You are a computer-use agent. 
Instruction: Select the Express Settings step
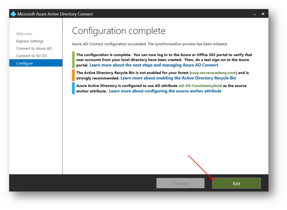30,41
